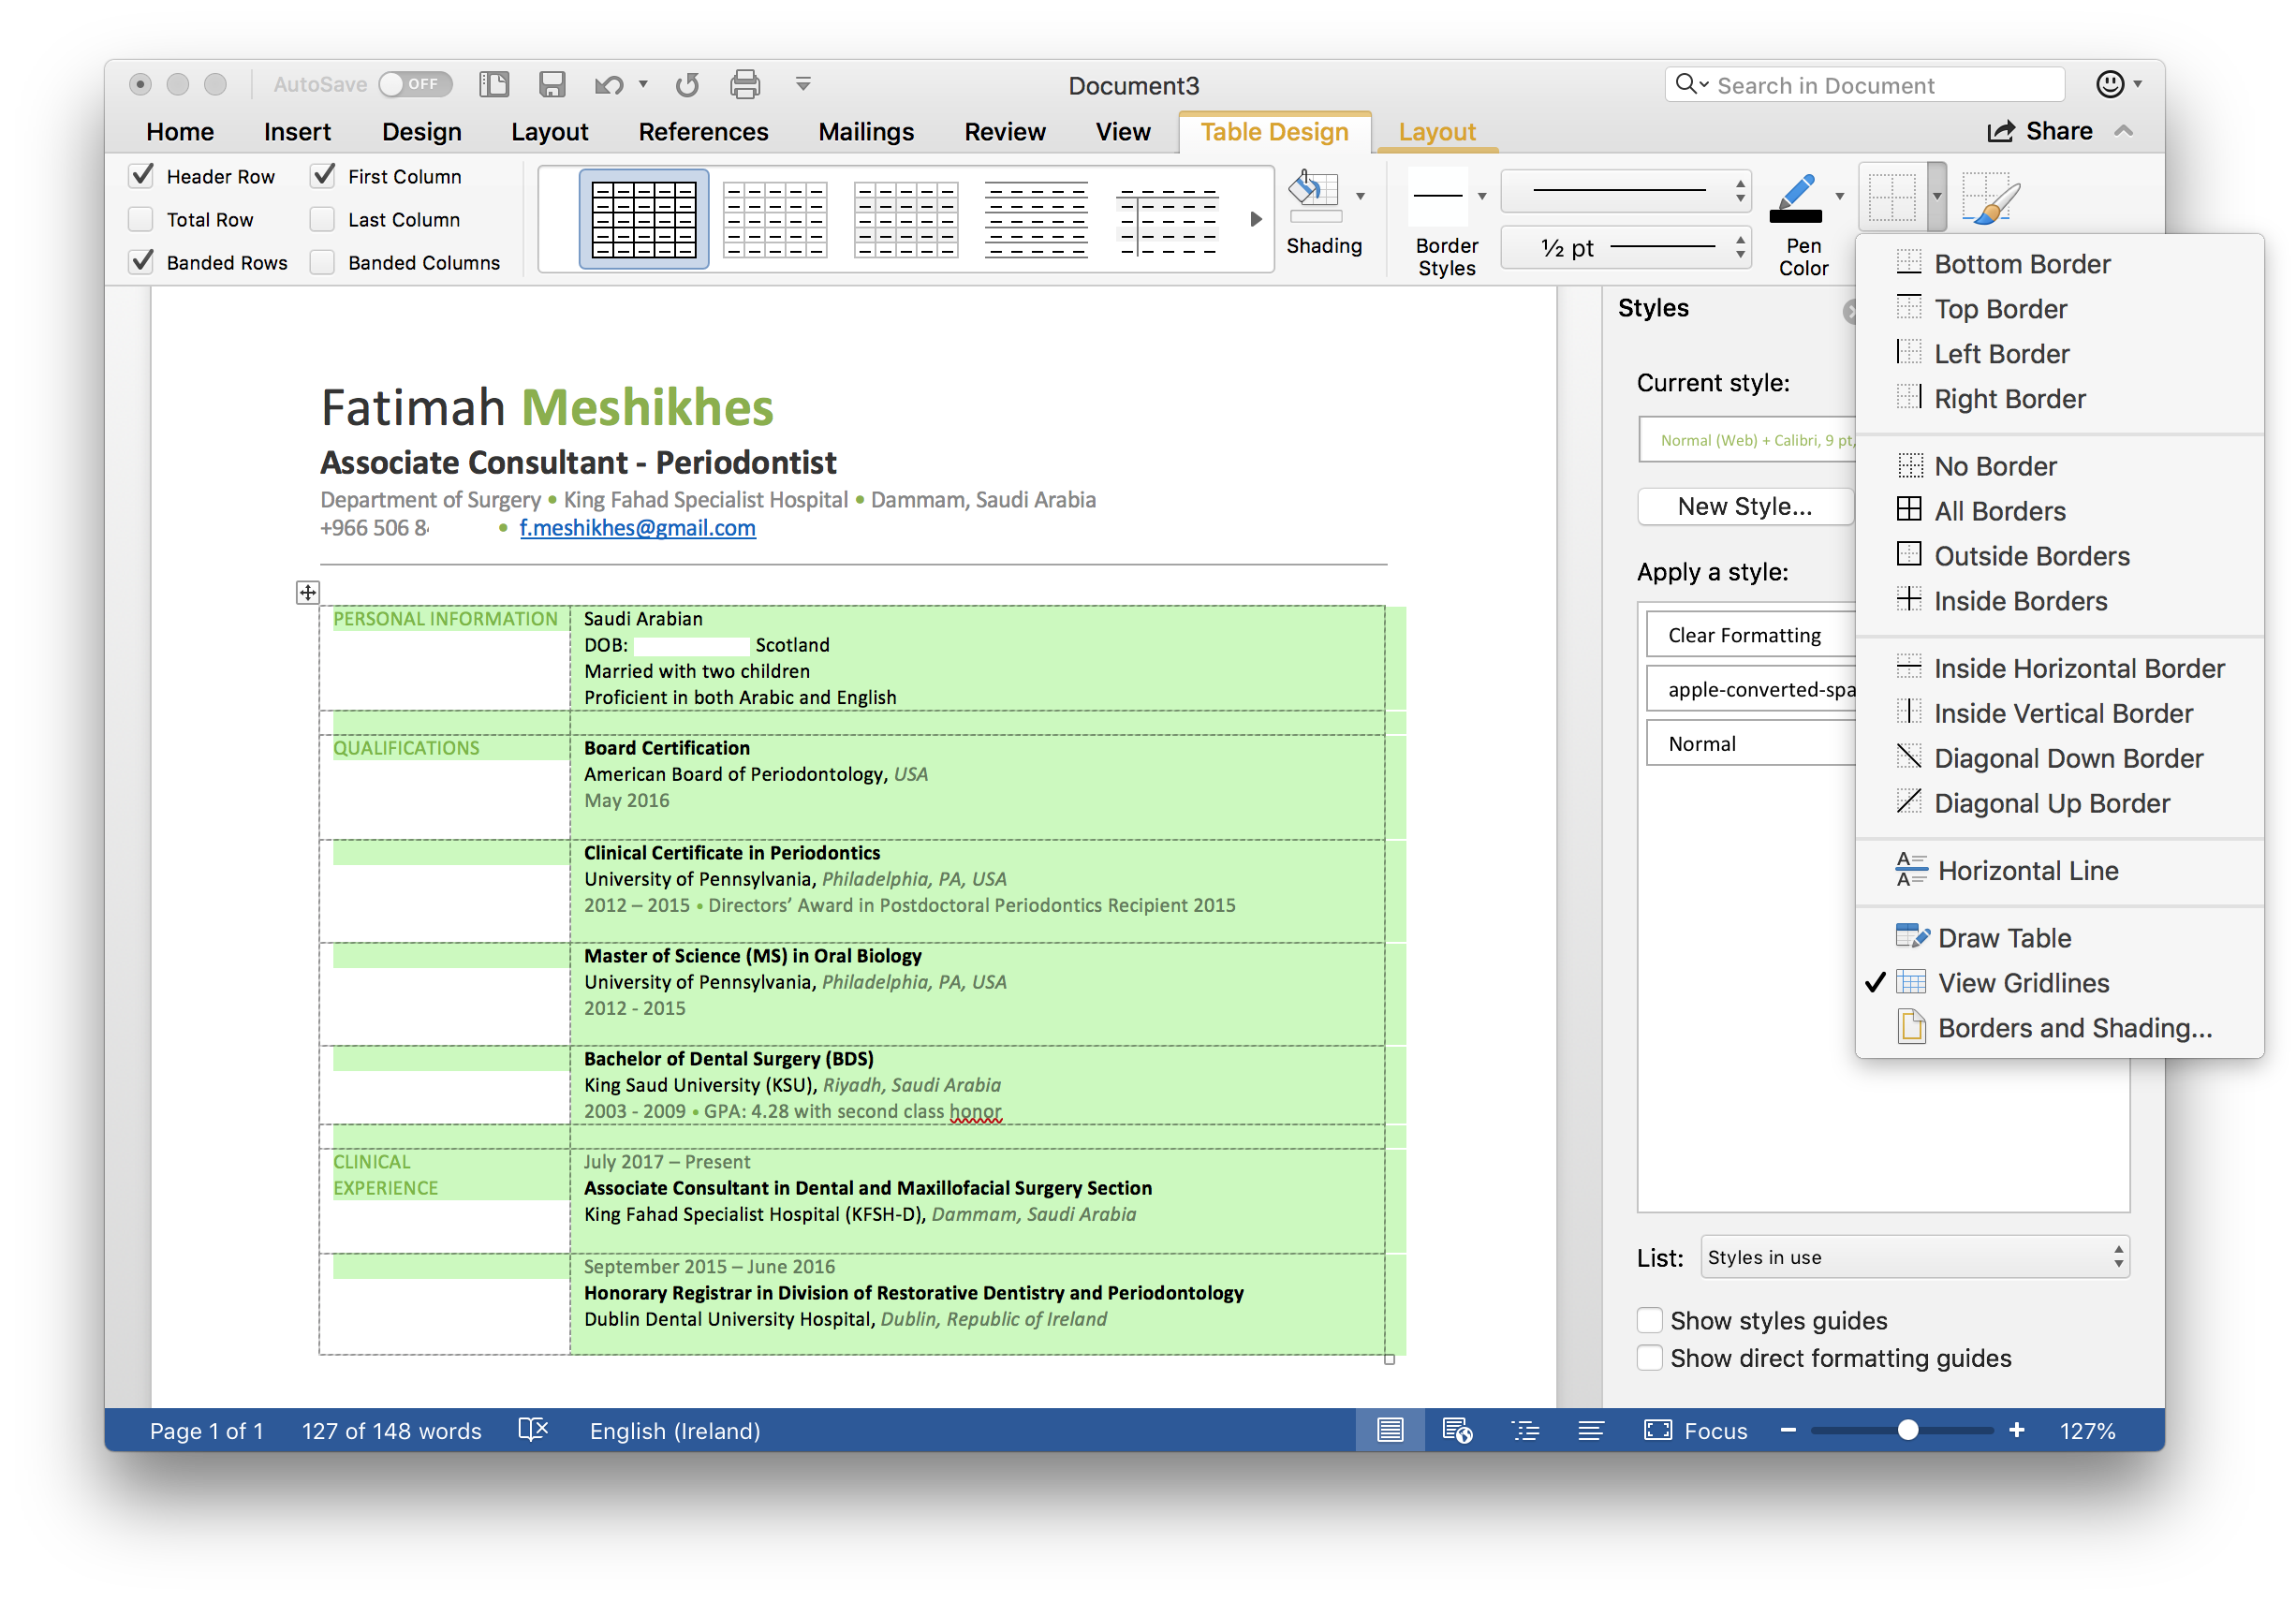Screen dimensions: 2296x1601
Task: Check Show direct formatting guides checkbox
Action: [1650, 1358]
